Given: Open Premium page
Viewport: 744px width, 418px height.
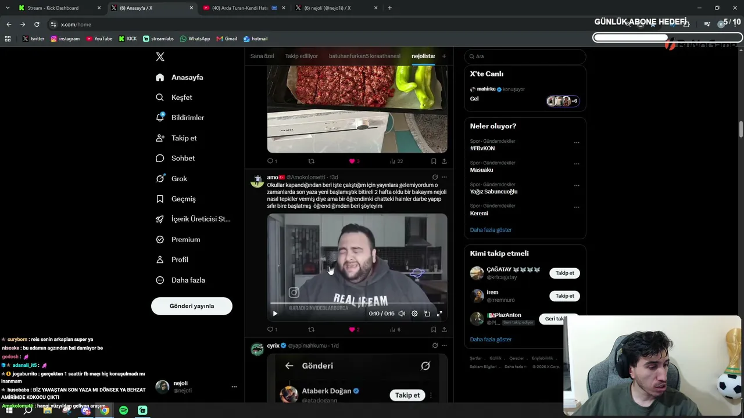Looking at the screenshot, I should pyautogui.click(x=178, y=240).
